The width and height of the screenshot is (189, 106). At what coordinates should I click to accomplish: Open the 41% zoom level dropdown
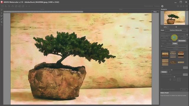click(x=165, y=27)
